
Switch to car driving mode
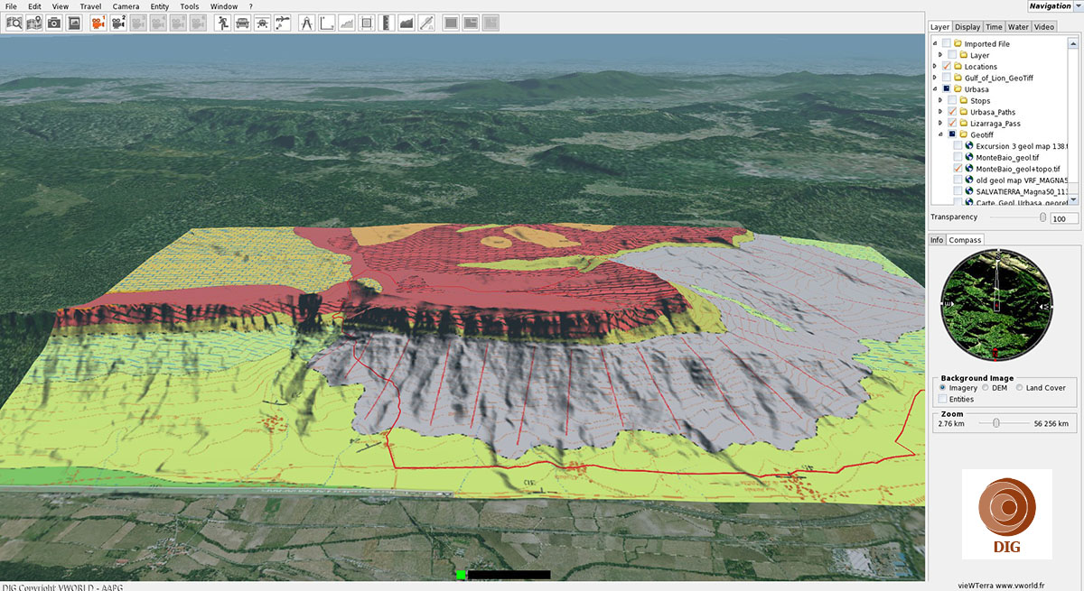[x=242, y=23]
